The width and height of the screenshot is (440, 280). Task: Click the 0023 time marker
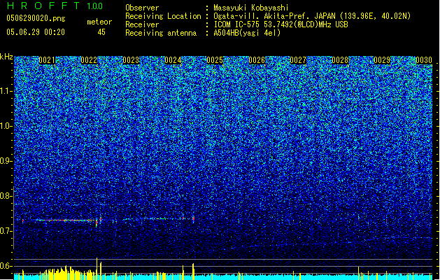click(131, 60)
